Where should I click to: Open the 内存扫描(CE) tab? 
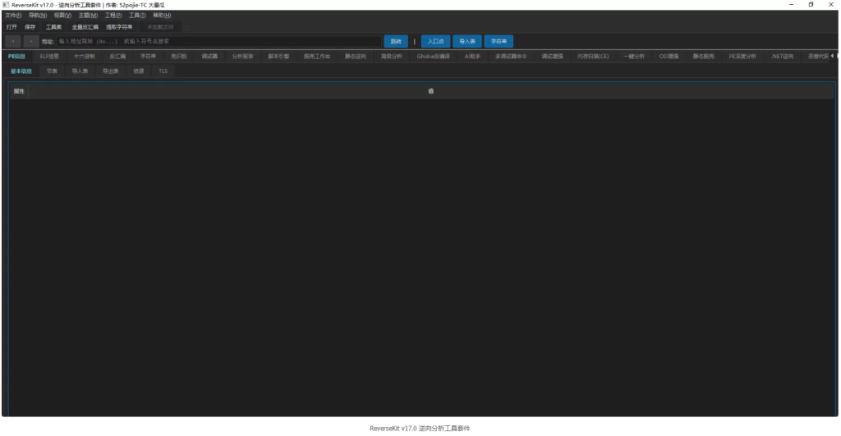[x=593, y=57]
